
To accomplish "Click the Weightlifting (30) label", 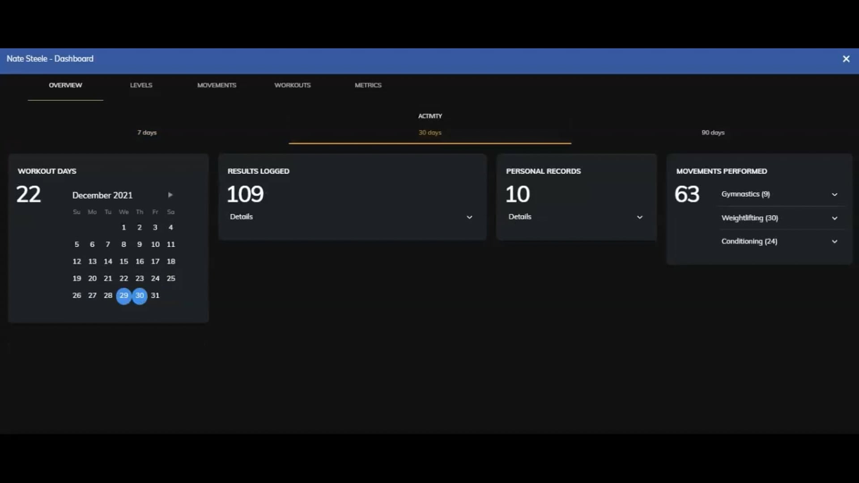I will click(x=749, y=218).
